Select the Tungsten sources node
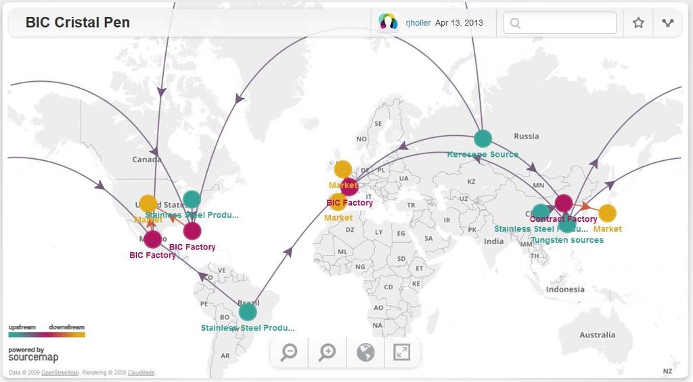693x382 pixels. [567, 224]
